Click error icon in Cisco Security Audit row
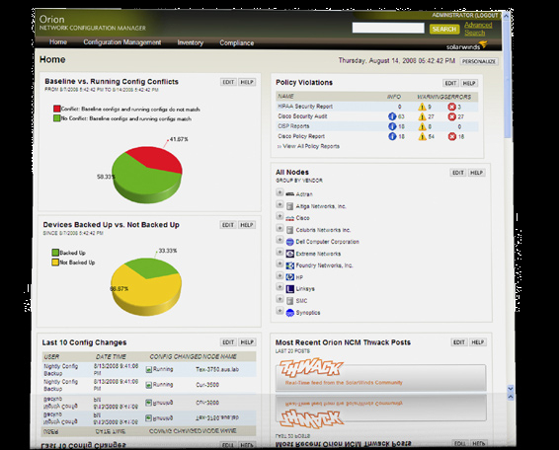This screenshot has height=450, width=559. click(451, 116)
